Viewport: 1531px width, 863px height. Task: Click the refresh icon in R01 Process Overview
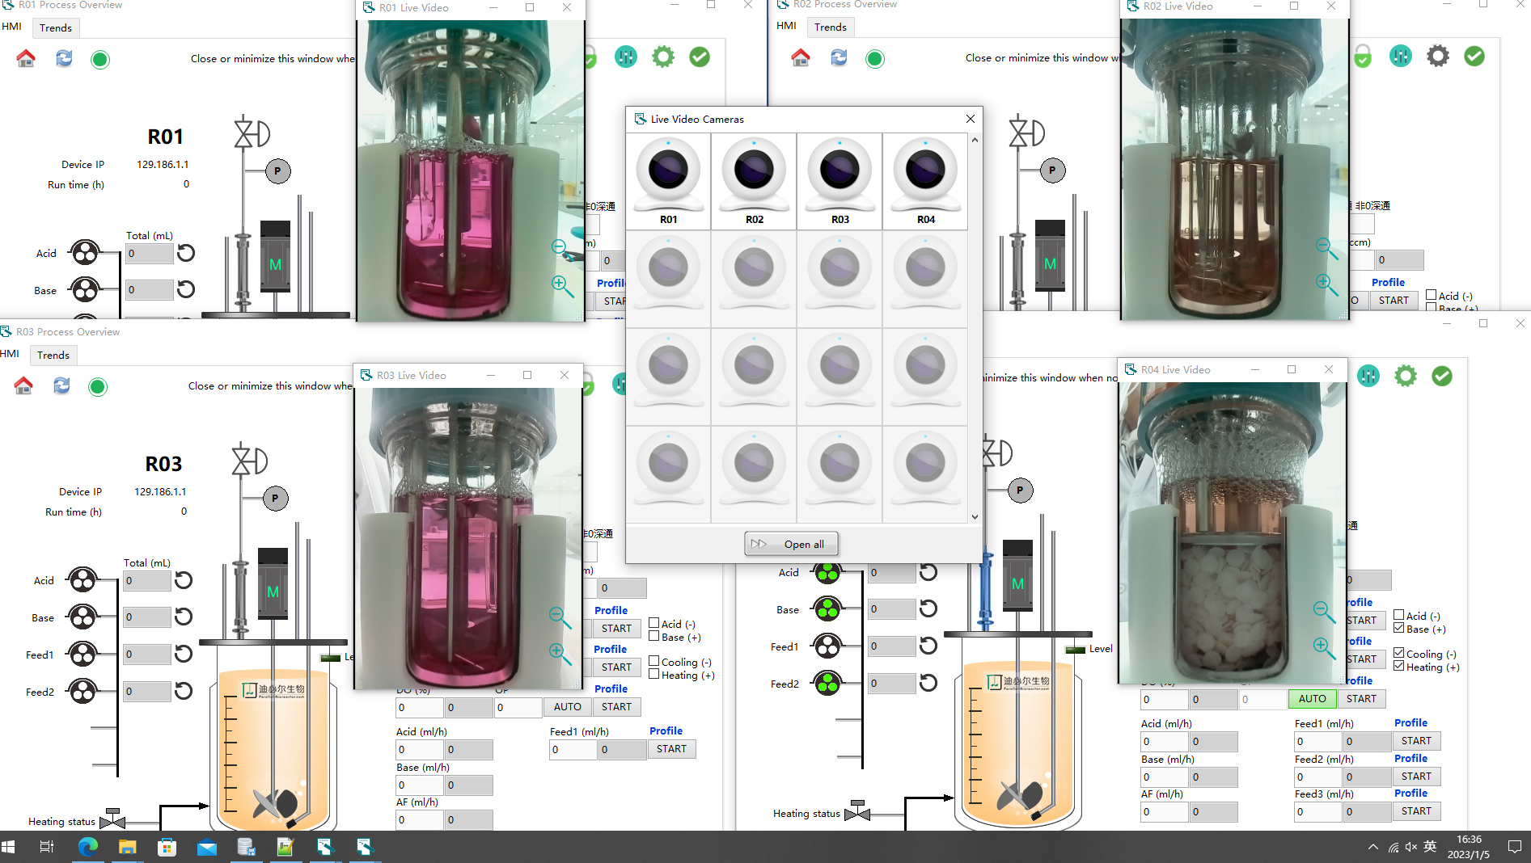click(x=64, y=58)
